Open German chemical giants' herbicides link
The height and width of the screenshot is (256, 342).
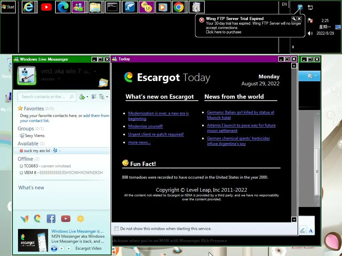238,141
